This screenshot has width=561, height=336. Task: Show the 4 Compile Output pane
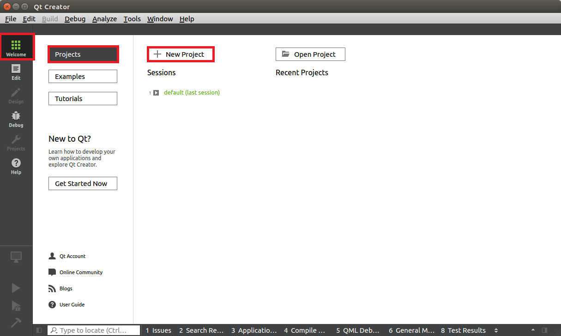pos(305,330)
